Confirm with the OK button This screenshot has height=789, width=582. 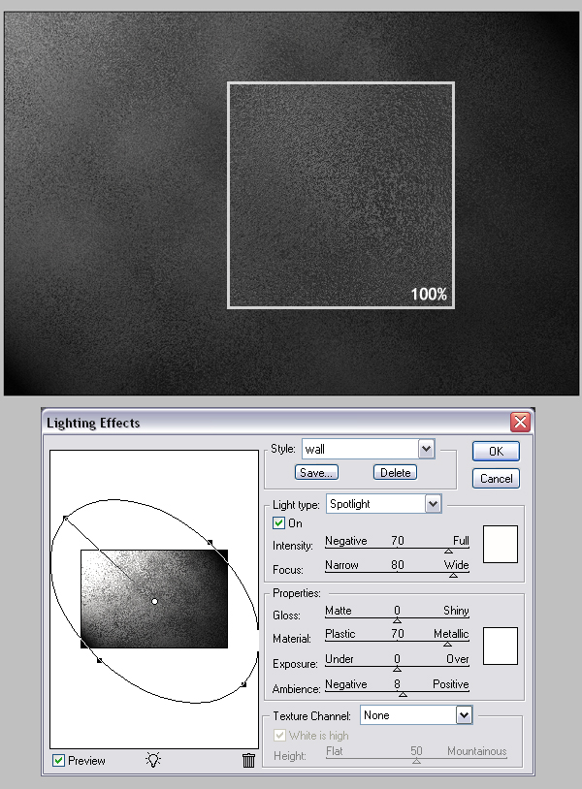tap(496, 451)
